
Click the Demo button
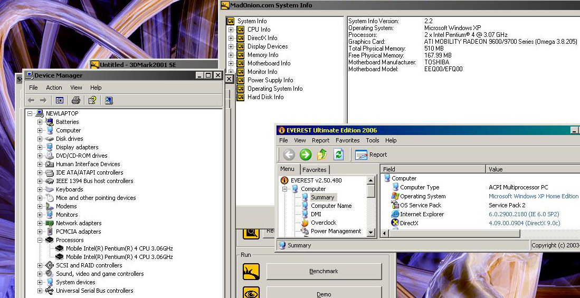[x=324, y=293]
